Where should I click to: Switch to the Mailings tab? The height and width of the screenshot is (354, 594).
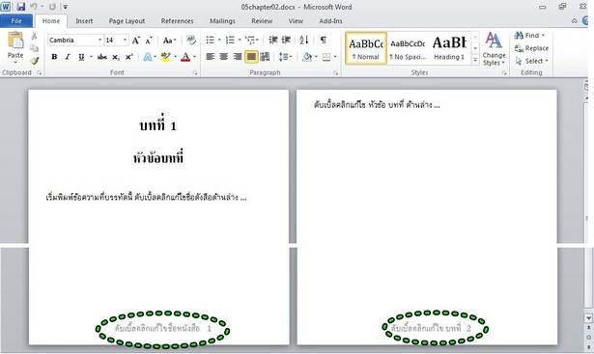pos(222,21)
